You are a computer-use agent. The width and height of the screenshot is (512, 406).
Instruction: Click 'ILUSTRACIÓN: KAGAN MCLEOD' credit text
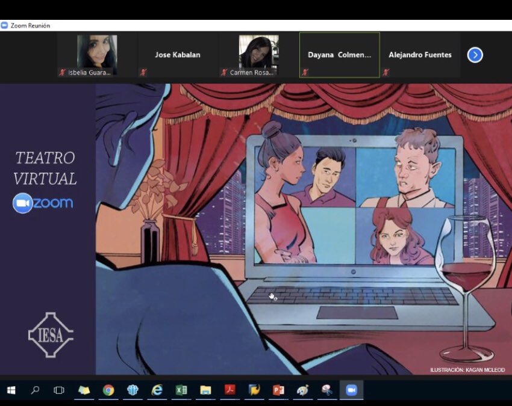(467, 370)
